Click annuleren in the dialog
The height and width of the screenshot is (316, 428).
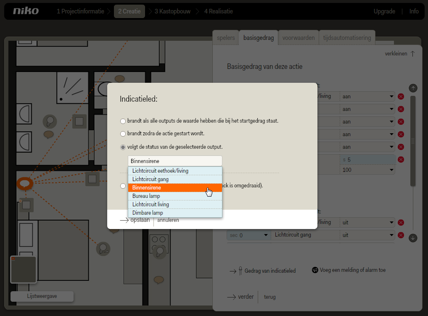click(168, 220)
